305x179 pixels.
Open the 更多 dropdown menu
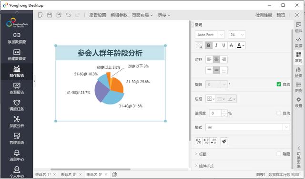pos(164,15)
